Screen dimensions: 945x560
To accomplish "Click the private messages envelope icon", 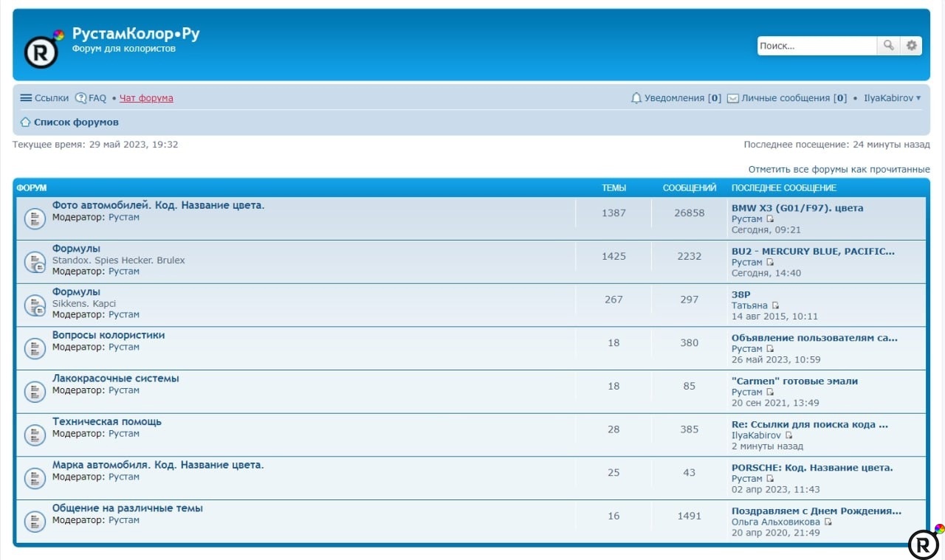I will tap(732, 98).
